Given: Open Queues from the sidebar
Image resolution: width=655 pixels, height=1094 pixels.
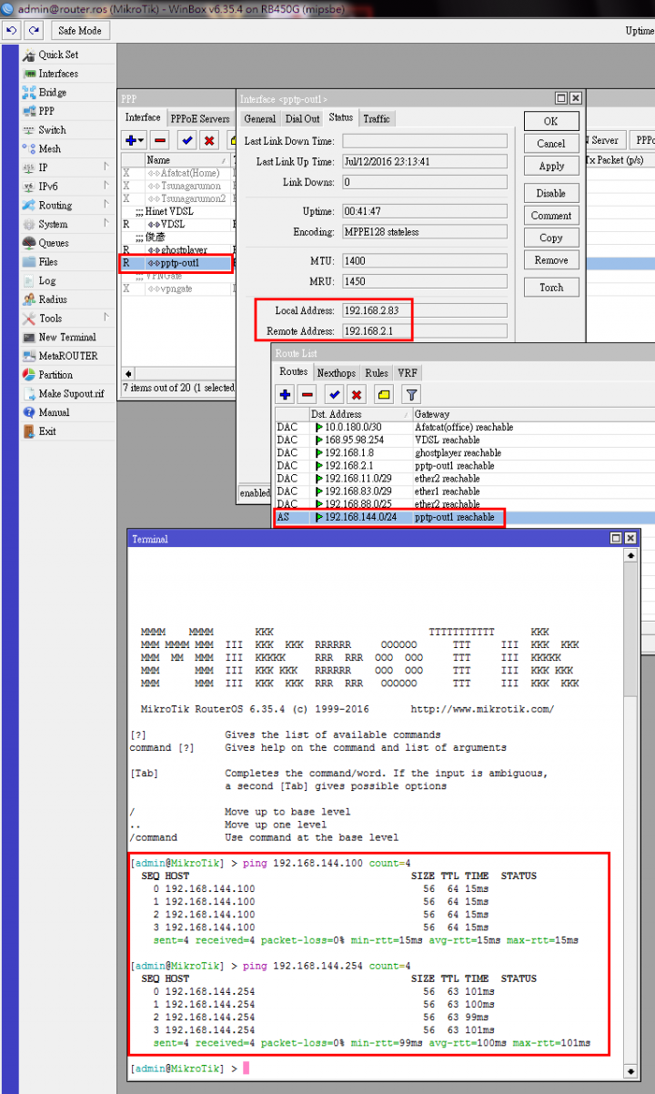Looking at the screenshot, I should (x=53, y=243).
